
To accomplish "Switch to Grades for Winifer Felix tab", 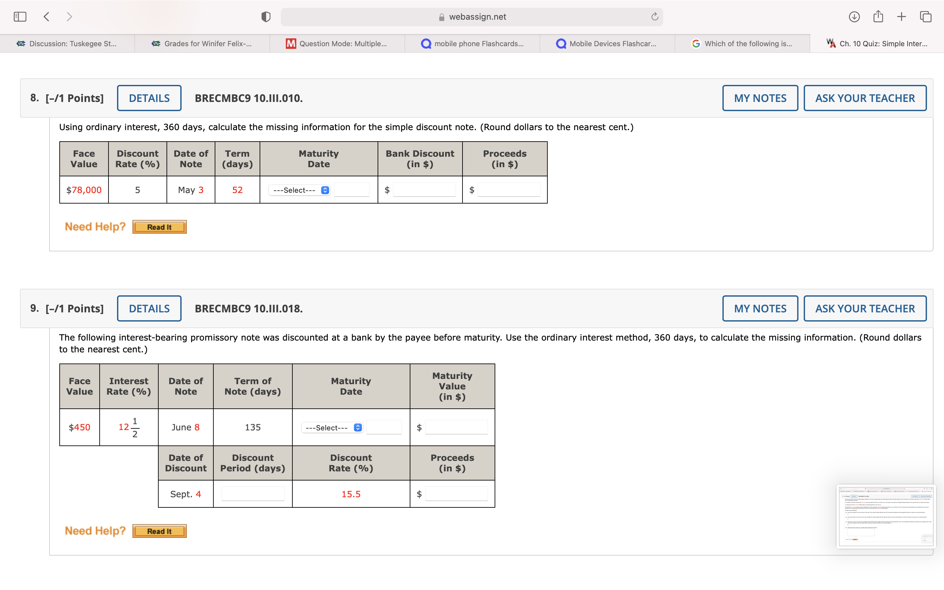I will 202,44.
